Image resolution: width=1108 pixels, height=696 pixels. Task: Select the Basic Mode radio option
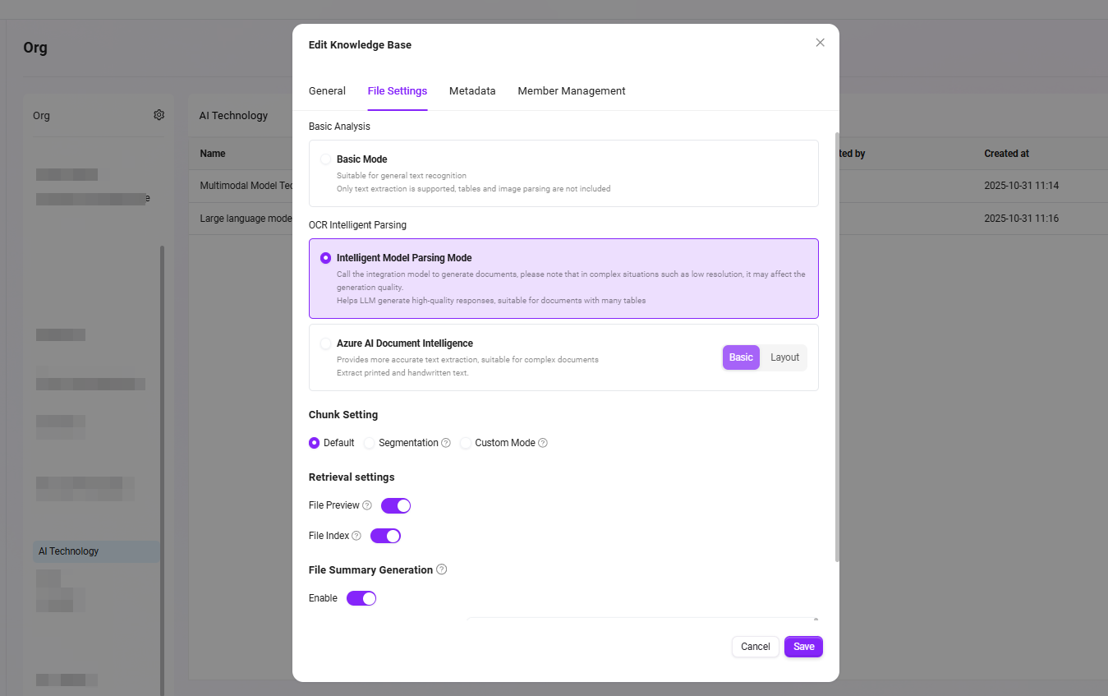point(326,159)
